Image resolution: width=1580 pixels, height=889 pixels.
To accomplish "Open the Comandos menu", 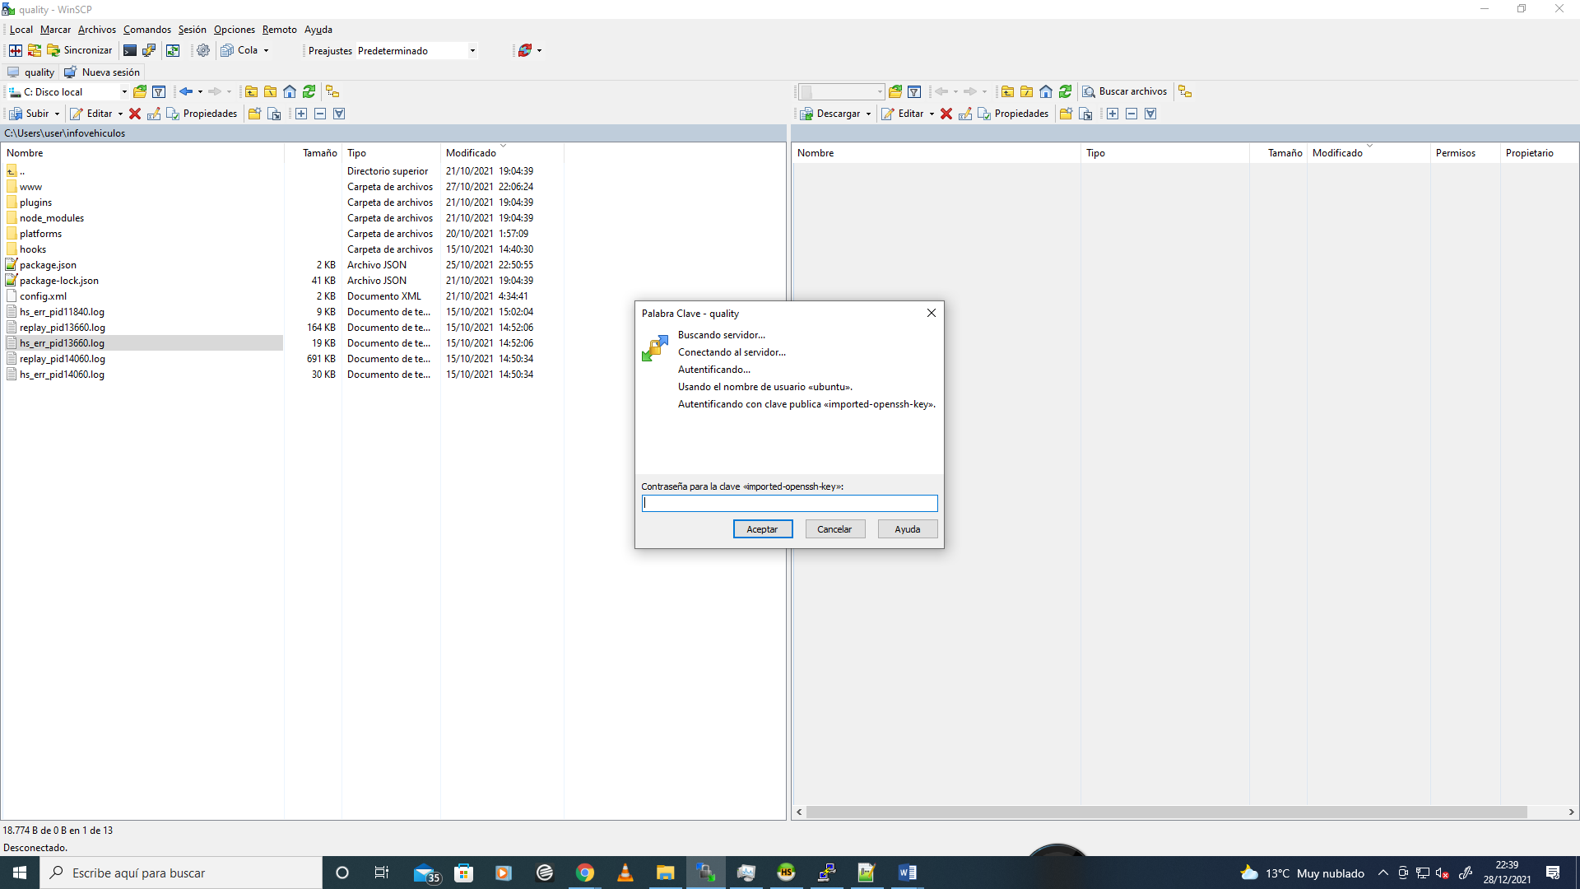I will pyautogui.click(x=146, y=30).
